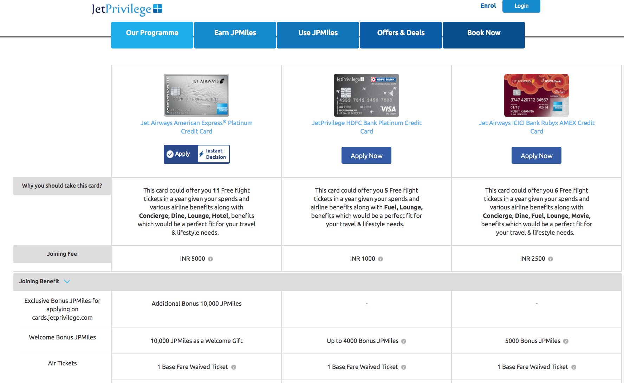Viewport: 624px width, 383px height.
Task: Click the 'Why you should take this card?' row header
Action: pyautogui.click(x=62, y=186)
